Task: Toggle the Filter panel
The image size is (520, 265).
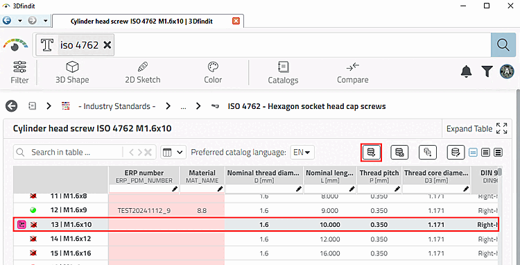Action: pyautogui.click(x=19, y=73)
